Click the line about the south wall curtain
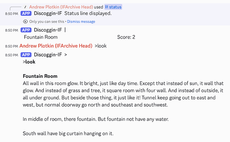 point(68,134)
